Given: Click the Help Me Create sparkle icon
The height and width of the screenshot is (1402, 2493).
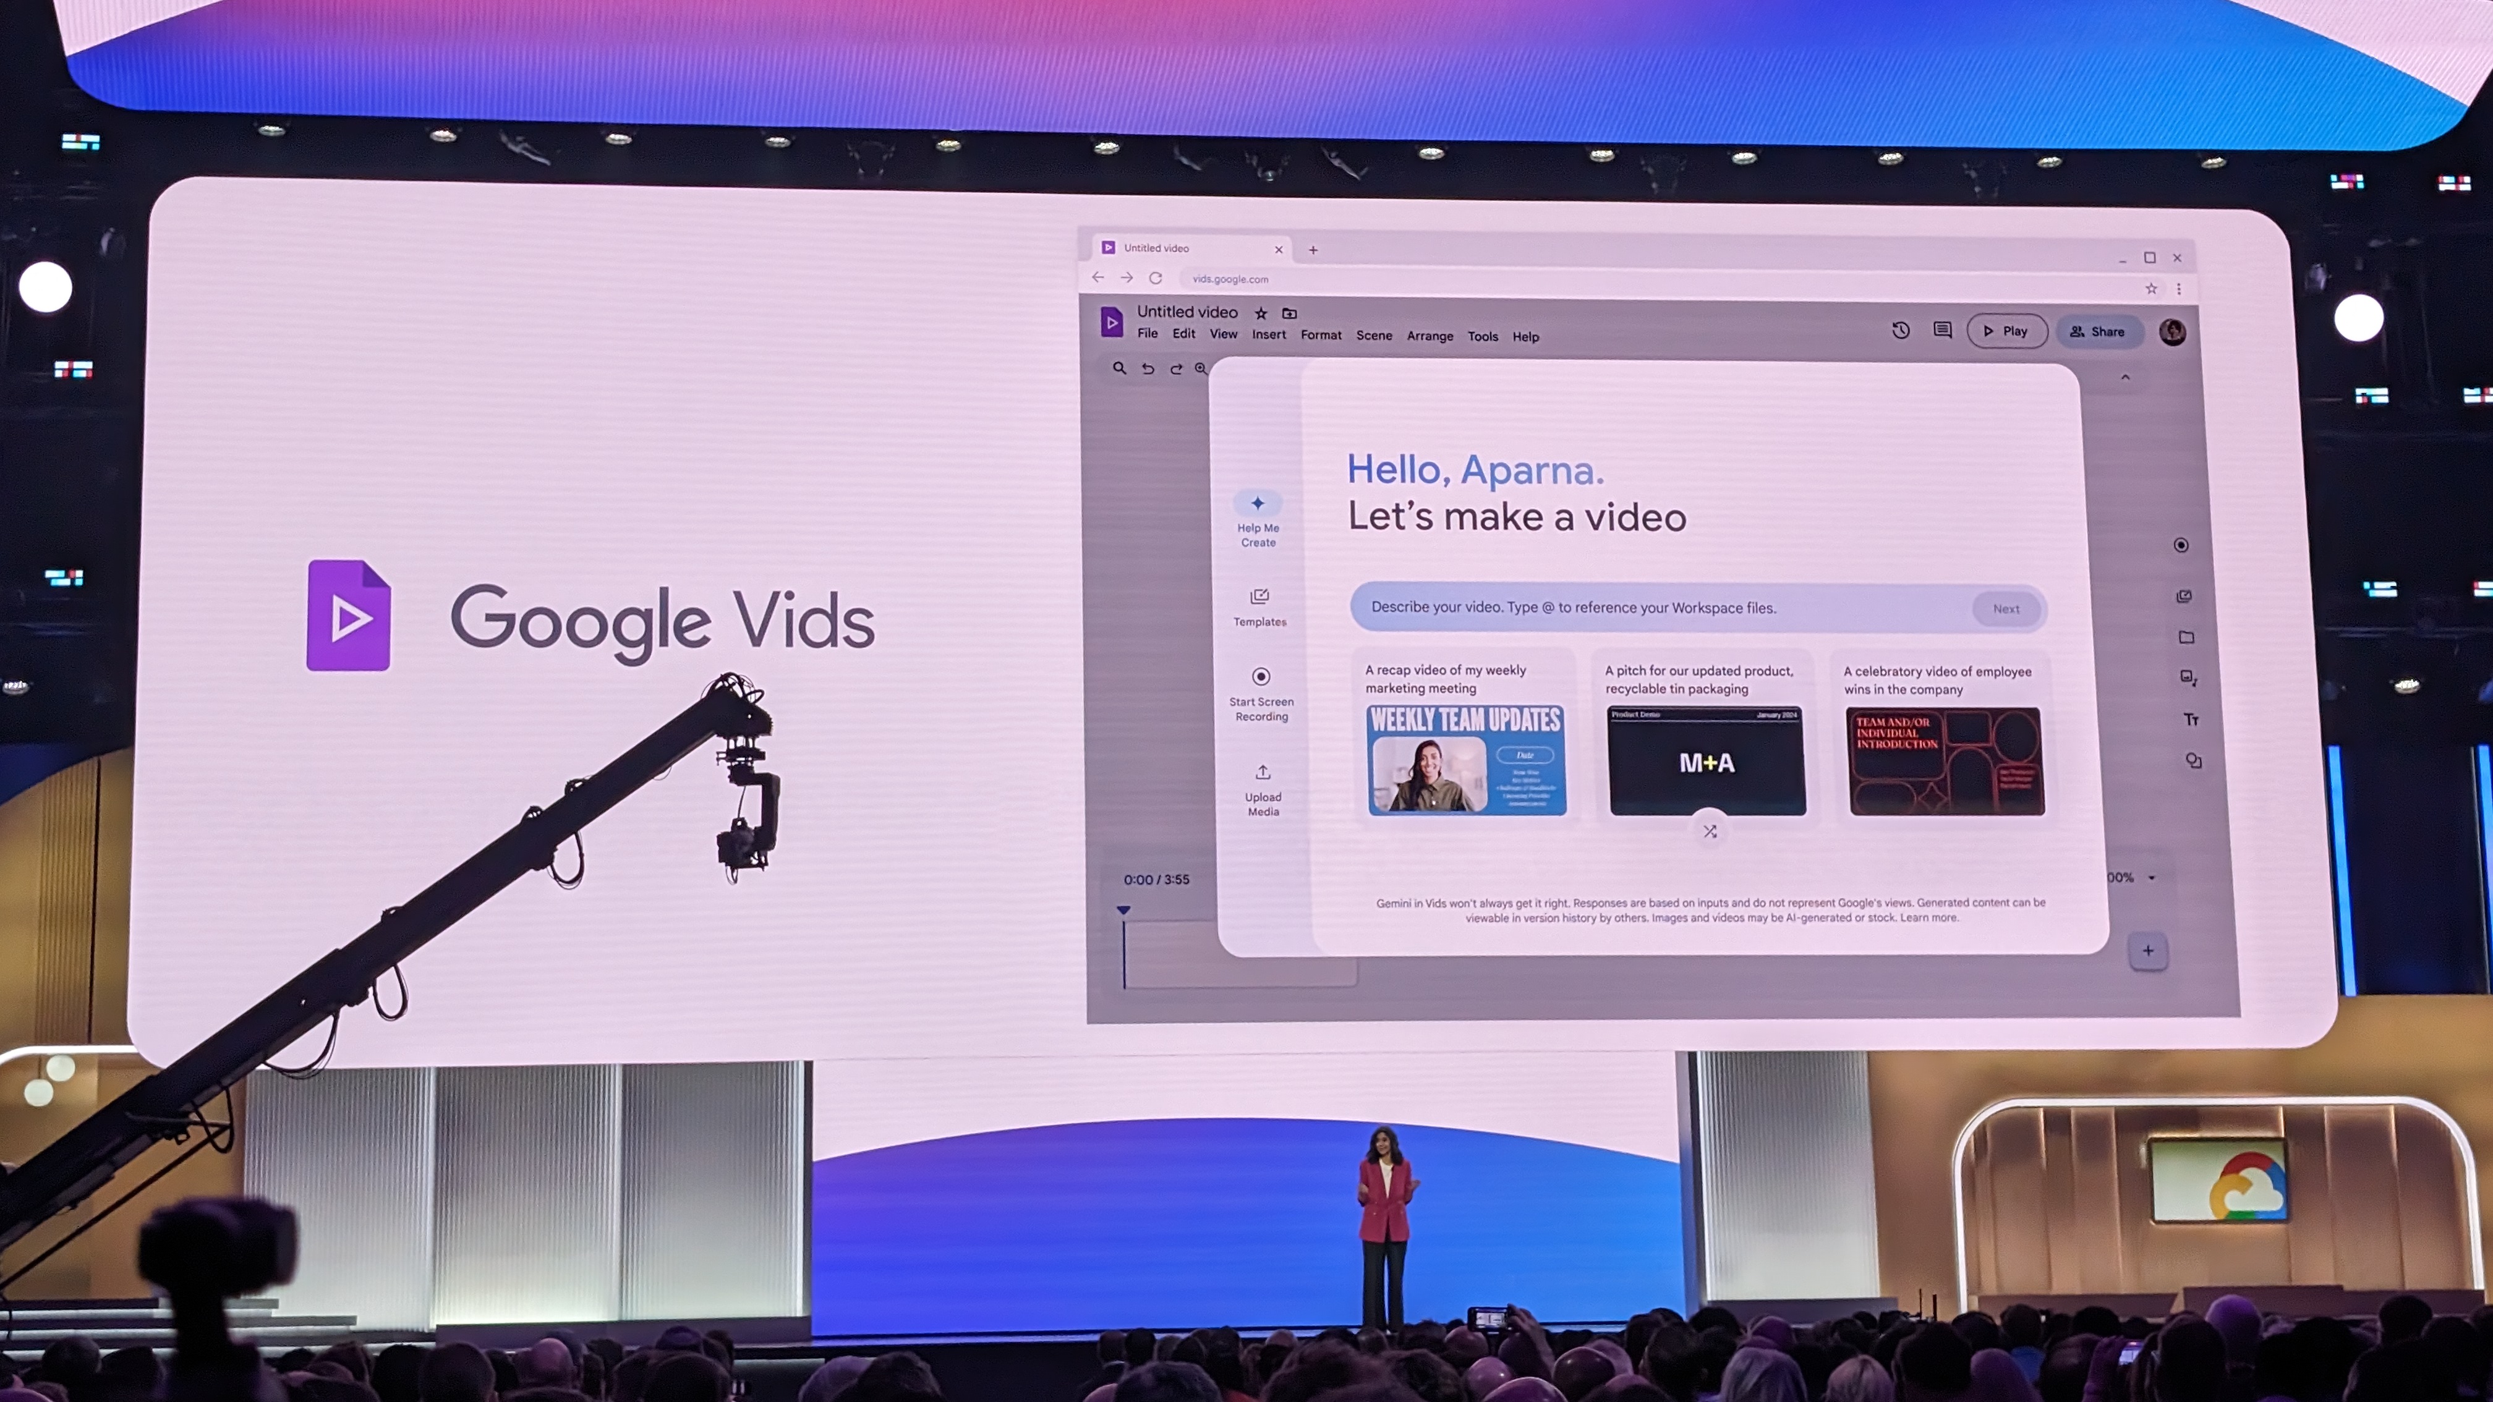Looking at the screenshot, I should (x=1257, y=503).
